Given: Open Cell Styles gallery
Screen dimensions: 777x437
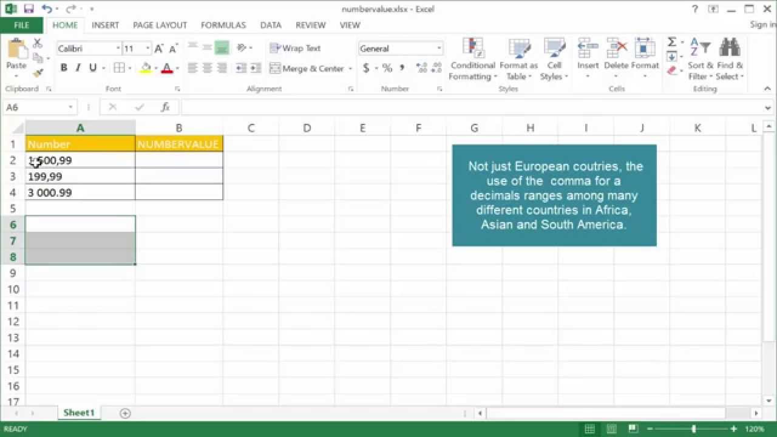Looking at the screenshot, I should coord(554,59).
